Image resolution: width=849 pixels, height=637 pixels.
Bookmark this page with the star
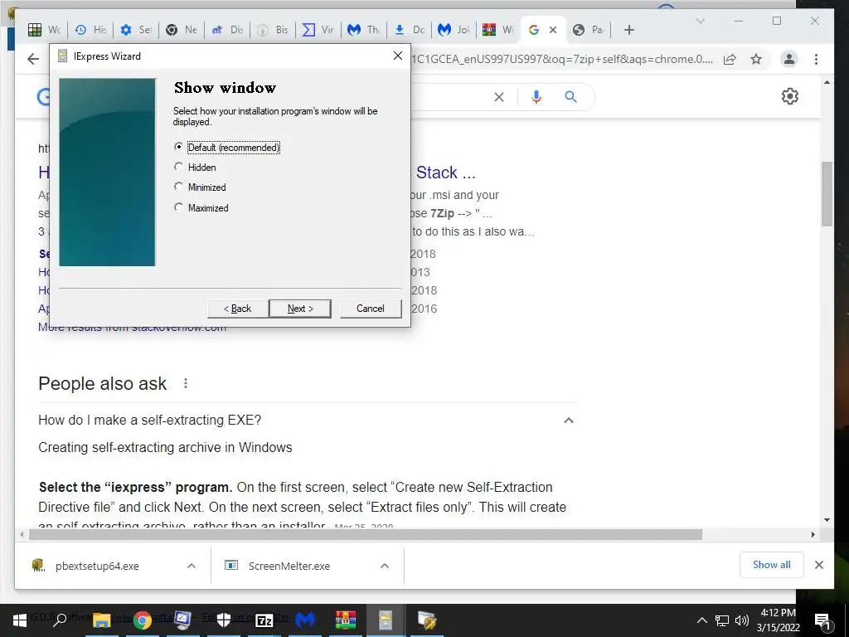[x=756, y=59]
